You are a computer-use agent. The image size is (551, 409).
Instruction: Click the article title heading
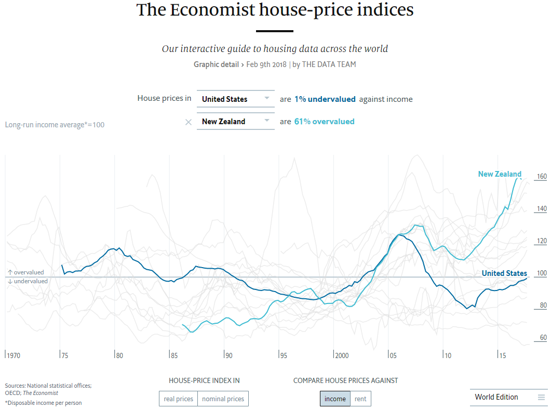click(275, 10)
